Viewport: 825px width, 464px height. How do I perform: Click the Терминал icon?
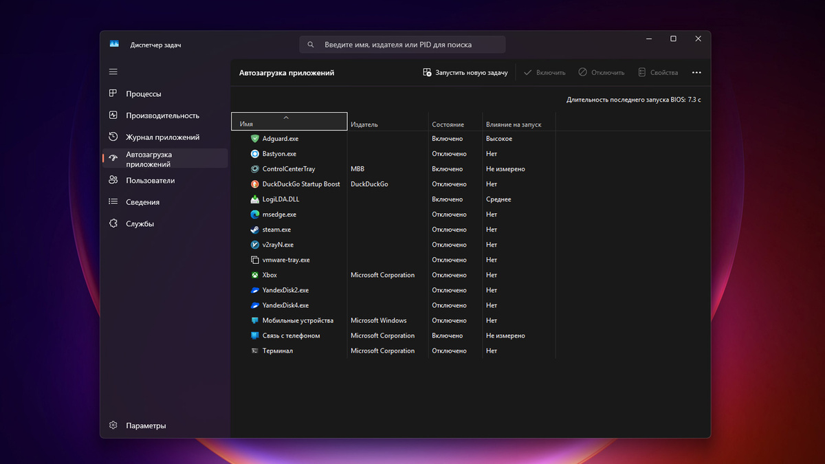255,351
